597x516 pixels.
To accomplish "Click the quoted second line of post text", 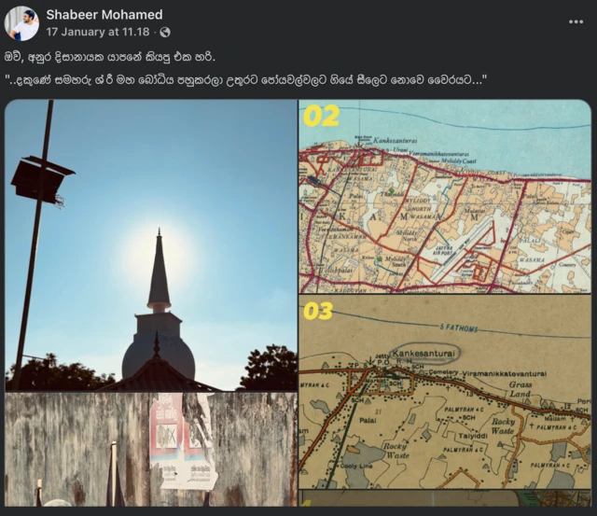I will click(x=258, y=80).
